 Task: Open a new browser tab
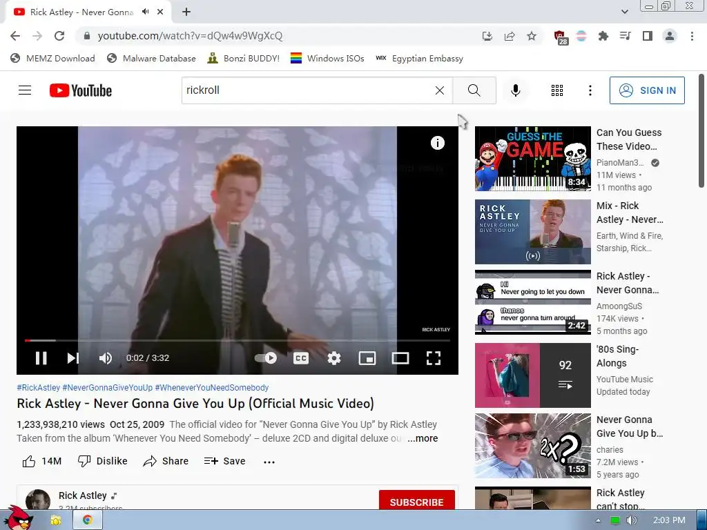coord(186,12)
